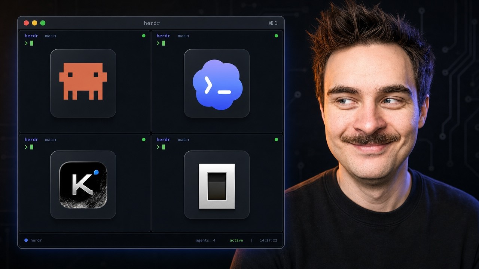Click the green status dot in the K icon pane

coord(144,140)
